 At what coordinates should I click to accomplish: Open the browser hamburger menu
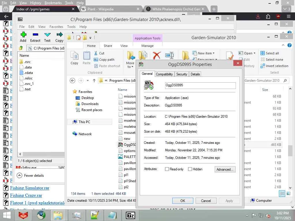coord(289,16)
